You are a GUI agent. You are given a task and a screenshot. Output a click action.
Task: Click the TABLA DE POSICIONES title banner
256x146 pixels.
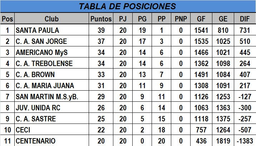(x=128, y=6)
